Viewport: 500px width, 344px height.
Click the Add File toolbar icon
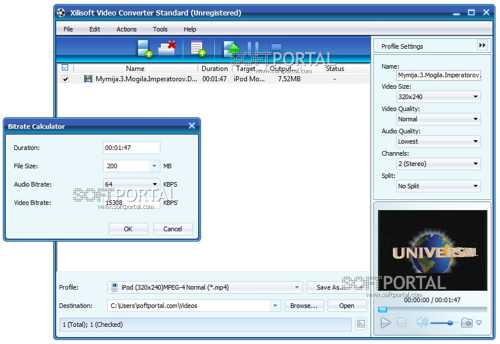[x=144, y=49]
